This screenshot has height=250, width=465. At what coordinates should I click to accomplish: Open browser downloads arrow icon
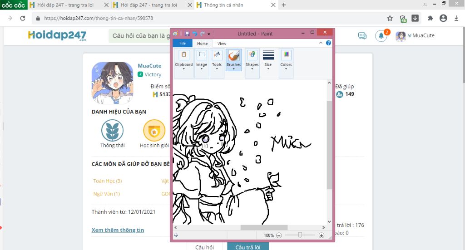456,18
